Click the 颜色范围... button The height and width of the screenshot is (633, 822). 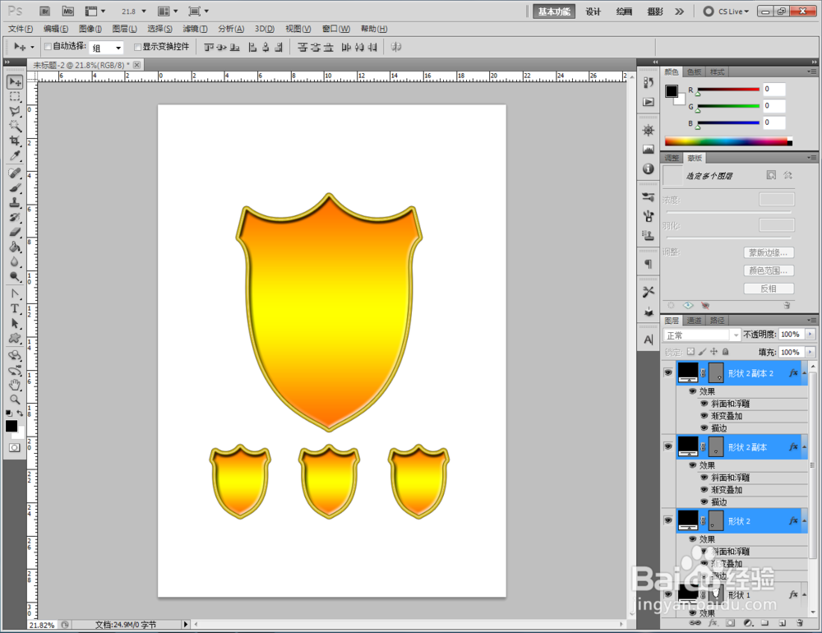[769, 270]
